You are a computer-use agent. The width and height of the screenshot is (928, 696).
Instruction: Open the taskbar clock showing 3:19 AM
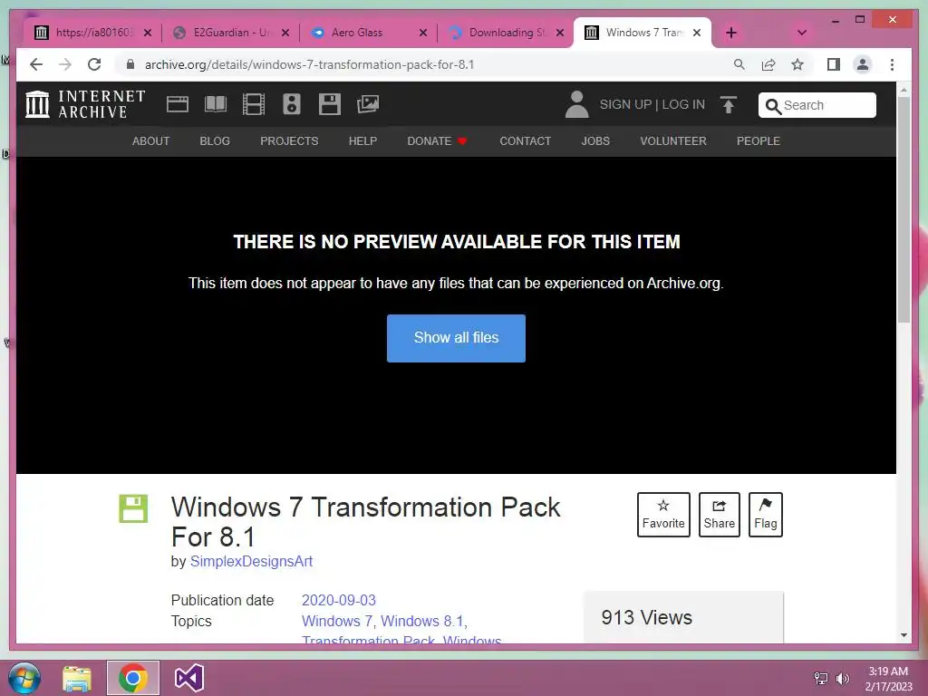coord(888,679)
